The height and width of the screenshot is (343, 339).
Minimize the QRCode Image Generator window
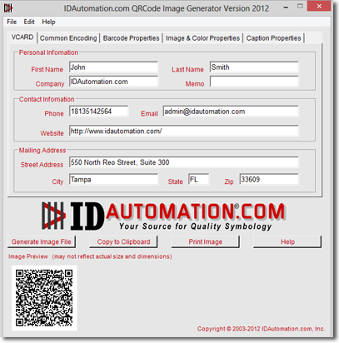click(286, 7)
